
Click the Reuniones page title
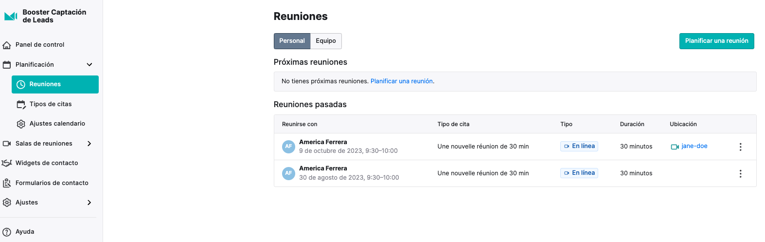[x=301, y=17]
